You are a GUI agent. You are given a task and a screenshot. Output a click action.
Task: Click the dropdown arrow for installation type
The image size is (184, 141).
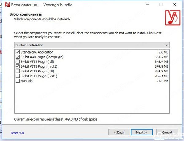(167, 45)
